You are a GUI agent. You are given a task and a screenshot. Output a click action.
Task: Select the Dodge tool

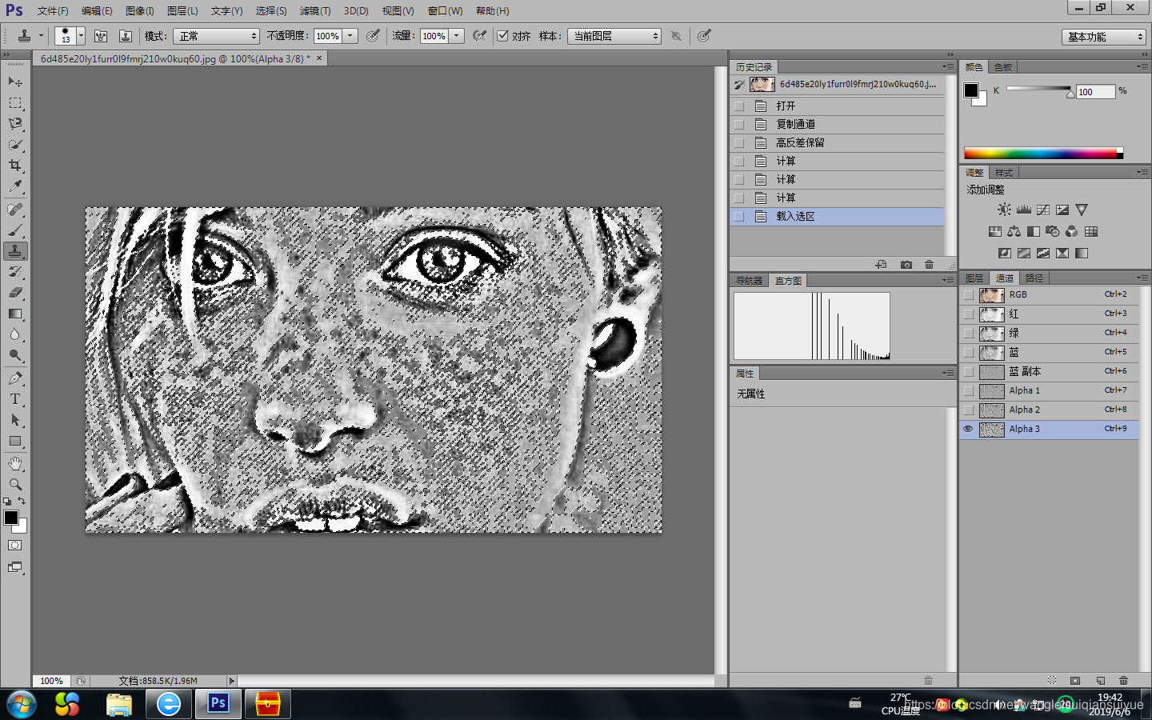15,355
